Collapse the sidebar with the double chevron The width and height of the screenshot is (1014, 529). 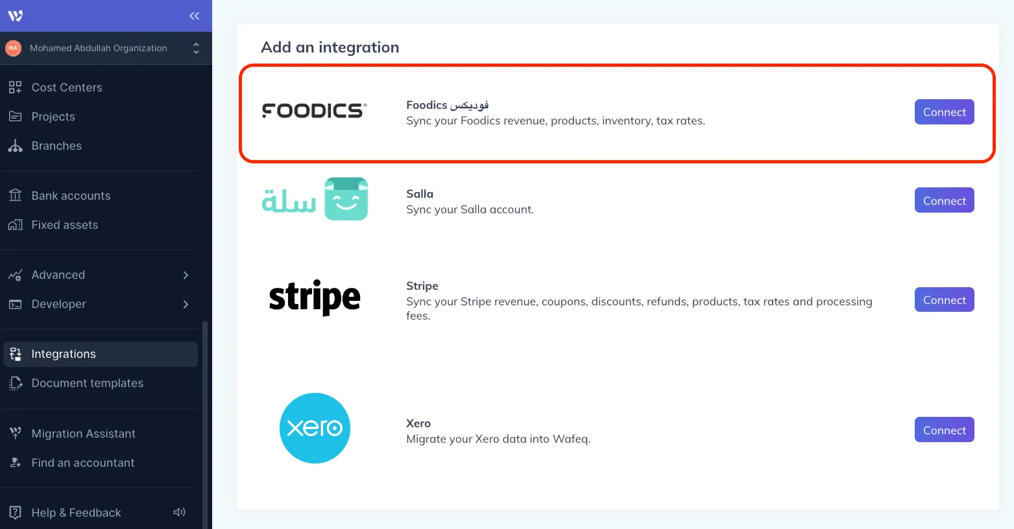[194, 16]
